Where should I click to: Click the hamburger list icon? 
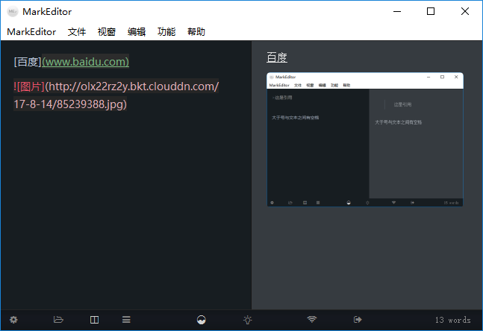pos(127,320)
